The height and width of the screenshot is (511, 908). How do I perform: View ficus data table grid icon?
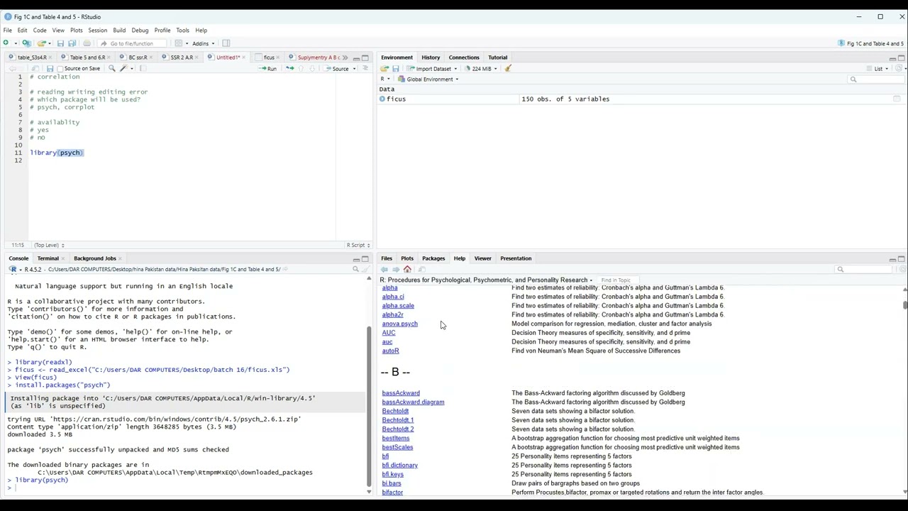[897, 99]
